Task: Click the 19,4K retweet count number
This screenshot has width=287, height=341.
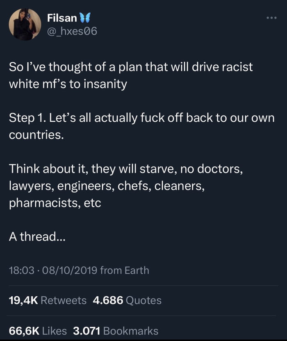Action: click(x=23, y=300)
